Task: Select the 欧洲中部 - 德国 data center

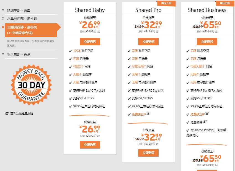Action: coord(19,11)
